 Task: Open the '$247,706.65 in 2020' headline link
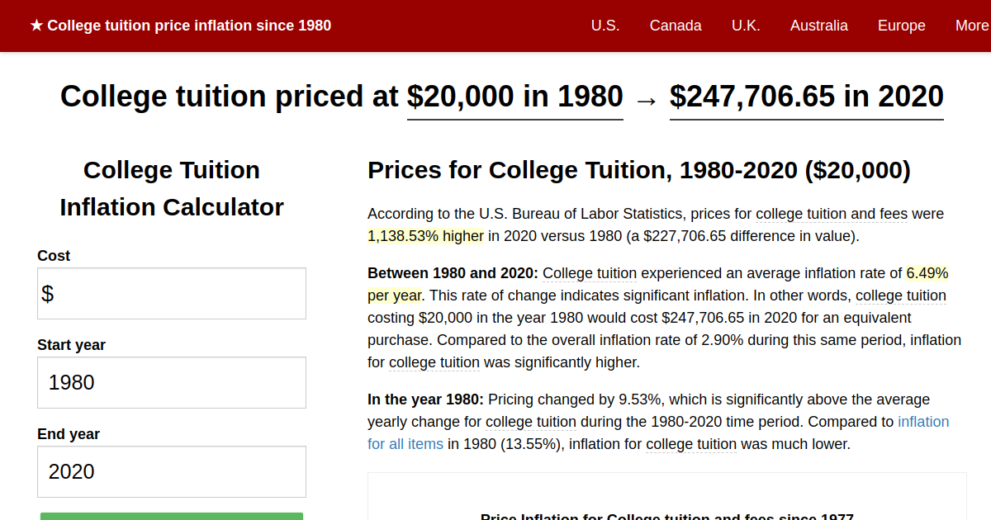[806, 97]
